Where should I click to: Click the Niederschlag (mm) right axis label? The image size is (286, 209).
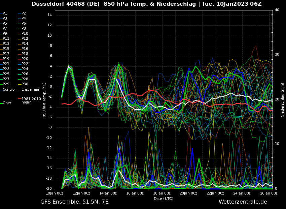[x=283, y=100]
